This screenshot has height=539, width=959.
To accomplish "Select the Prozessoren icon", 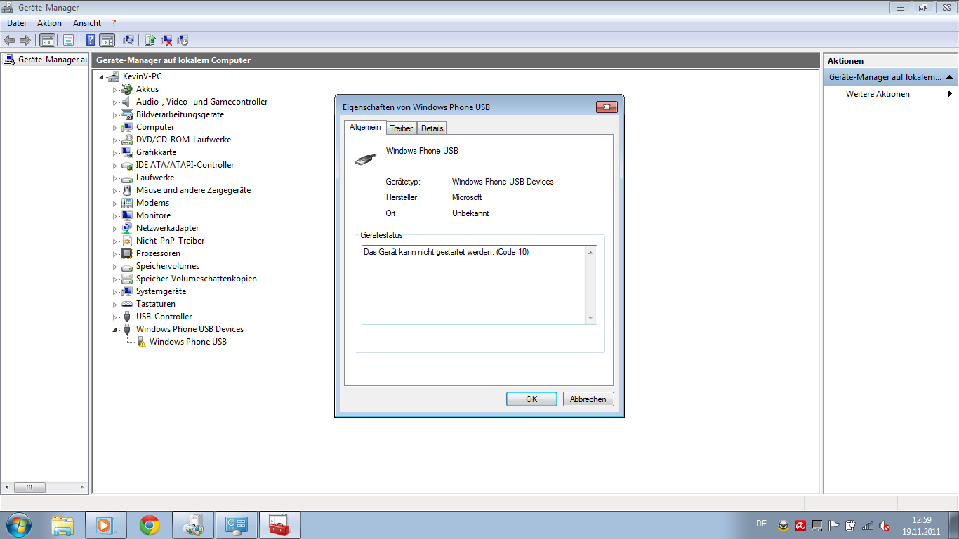I will [126, 253].
